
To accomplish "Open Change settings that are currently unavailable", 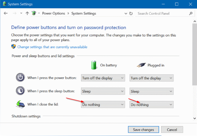I will [52, 47].
